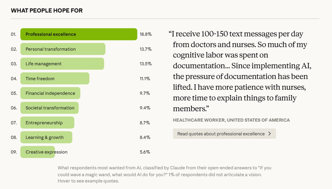
Task: Click the chevron arrow on Read quotes button
Action: point(270,134)
